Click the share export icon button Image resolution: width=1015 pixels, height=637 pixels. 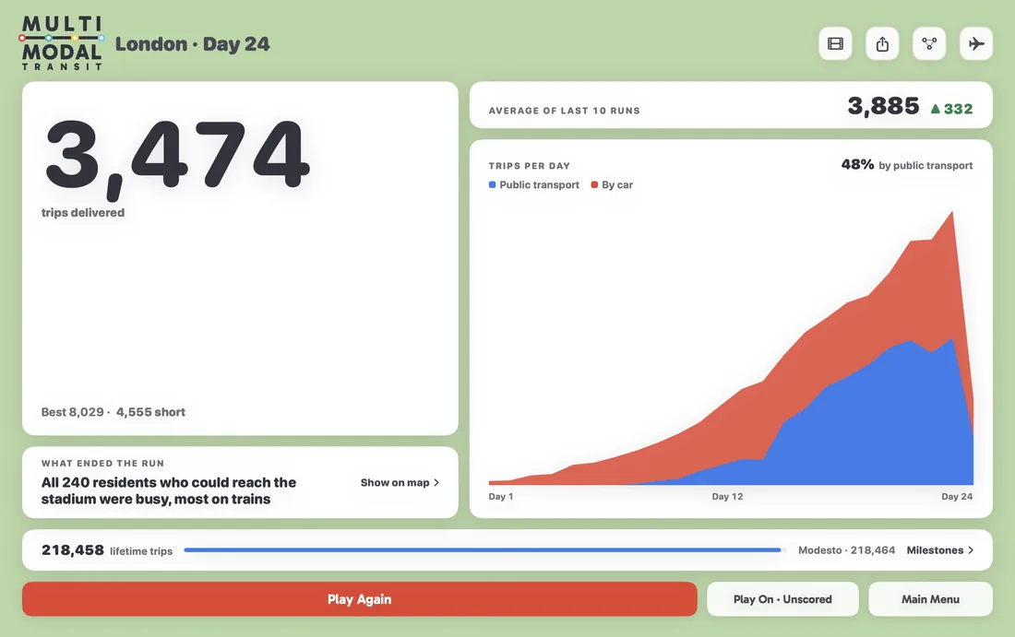point(882,44)
